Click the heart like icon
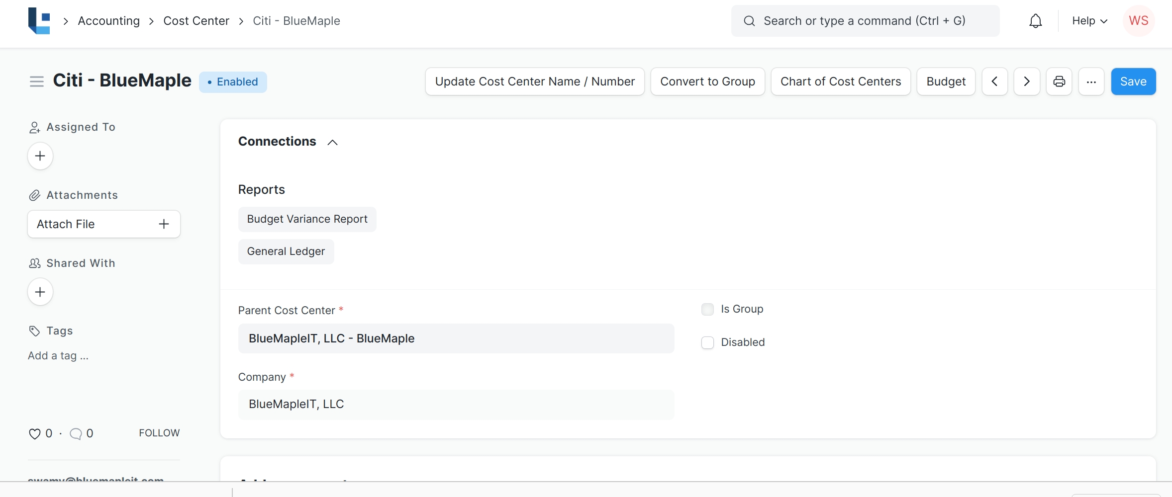 [x=34, y=434]
